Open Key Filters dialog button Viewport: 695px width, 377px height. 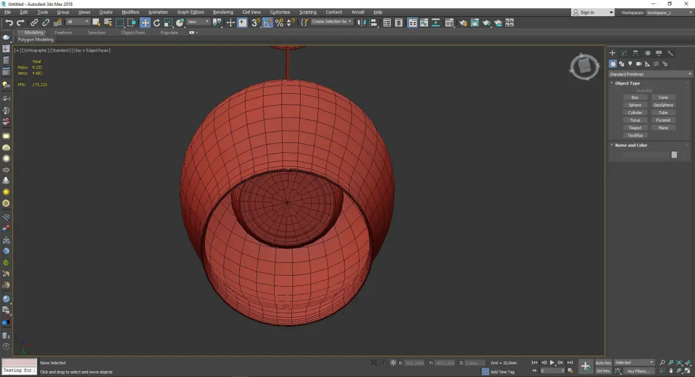point(638,371)
